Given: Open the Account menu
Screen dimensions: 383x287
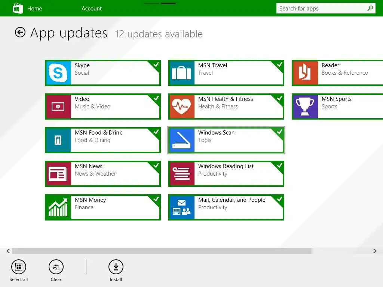Looking at the screenshot, I should tap(92, 9).
